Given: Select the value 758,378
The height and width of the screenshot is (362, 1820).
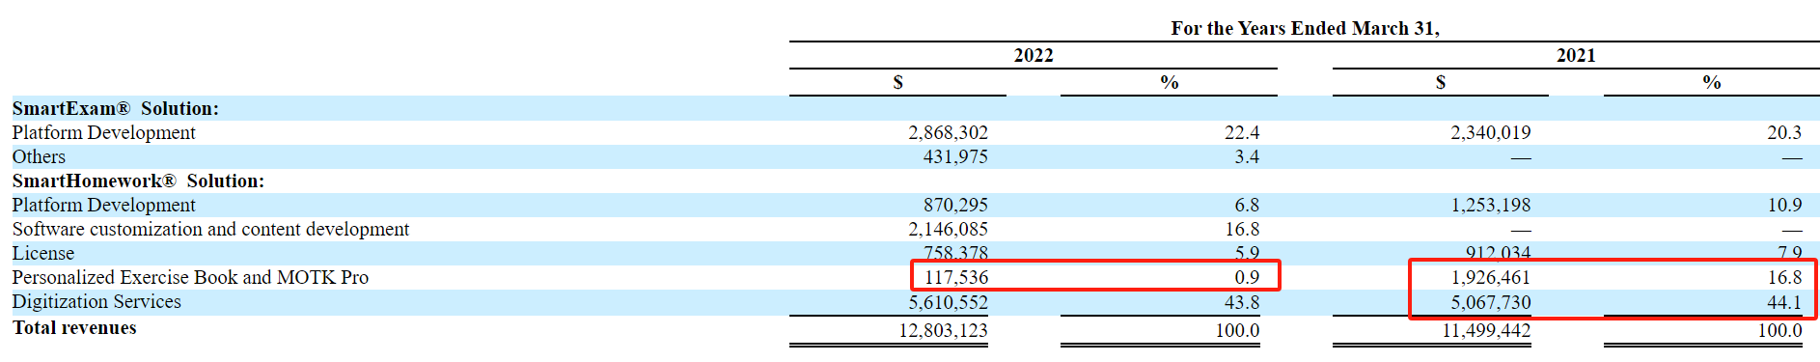Looking at the screenshot, I should point(955,253).
